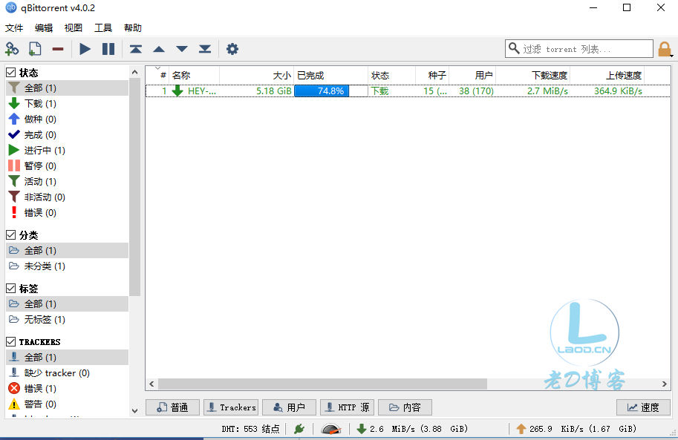Toggle the TRACKERS section checkbox
This screenshot has width=678, height=440.
pos(11,342)
